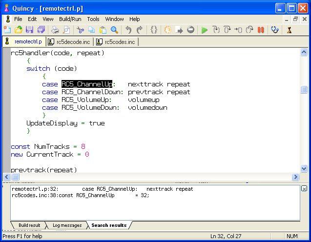This screenshot has height=242, width=311.
Task: Click the Cut scissors icon
Action: [x=81, y=30]
